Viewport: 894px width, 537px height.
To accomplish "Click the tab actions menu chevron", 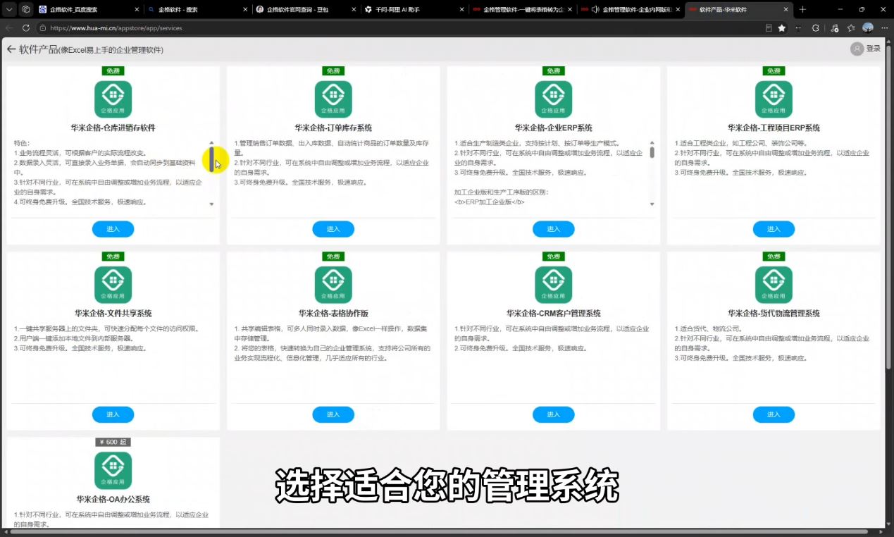I will (x=10, y=9).
